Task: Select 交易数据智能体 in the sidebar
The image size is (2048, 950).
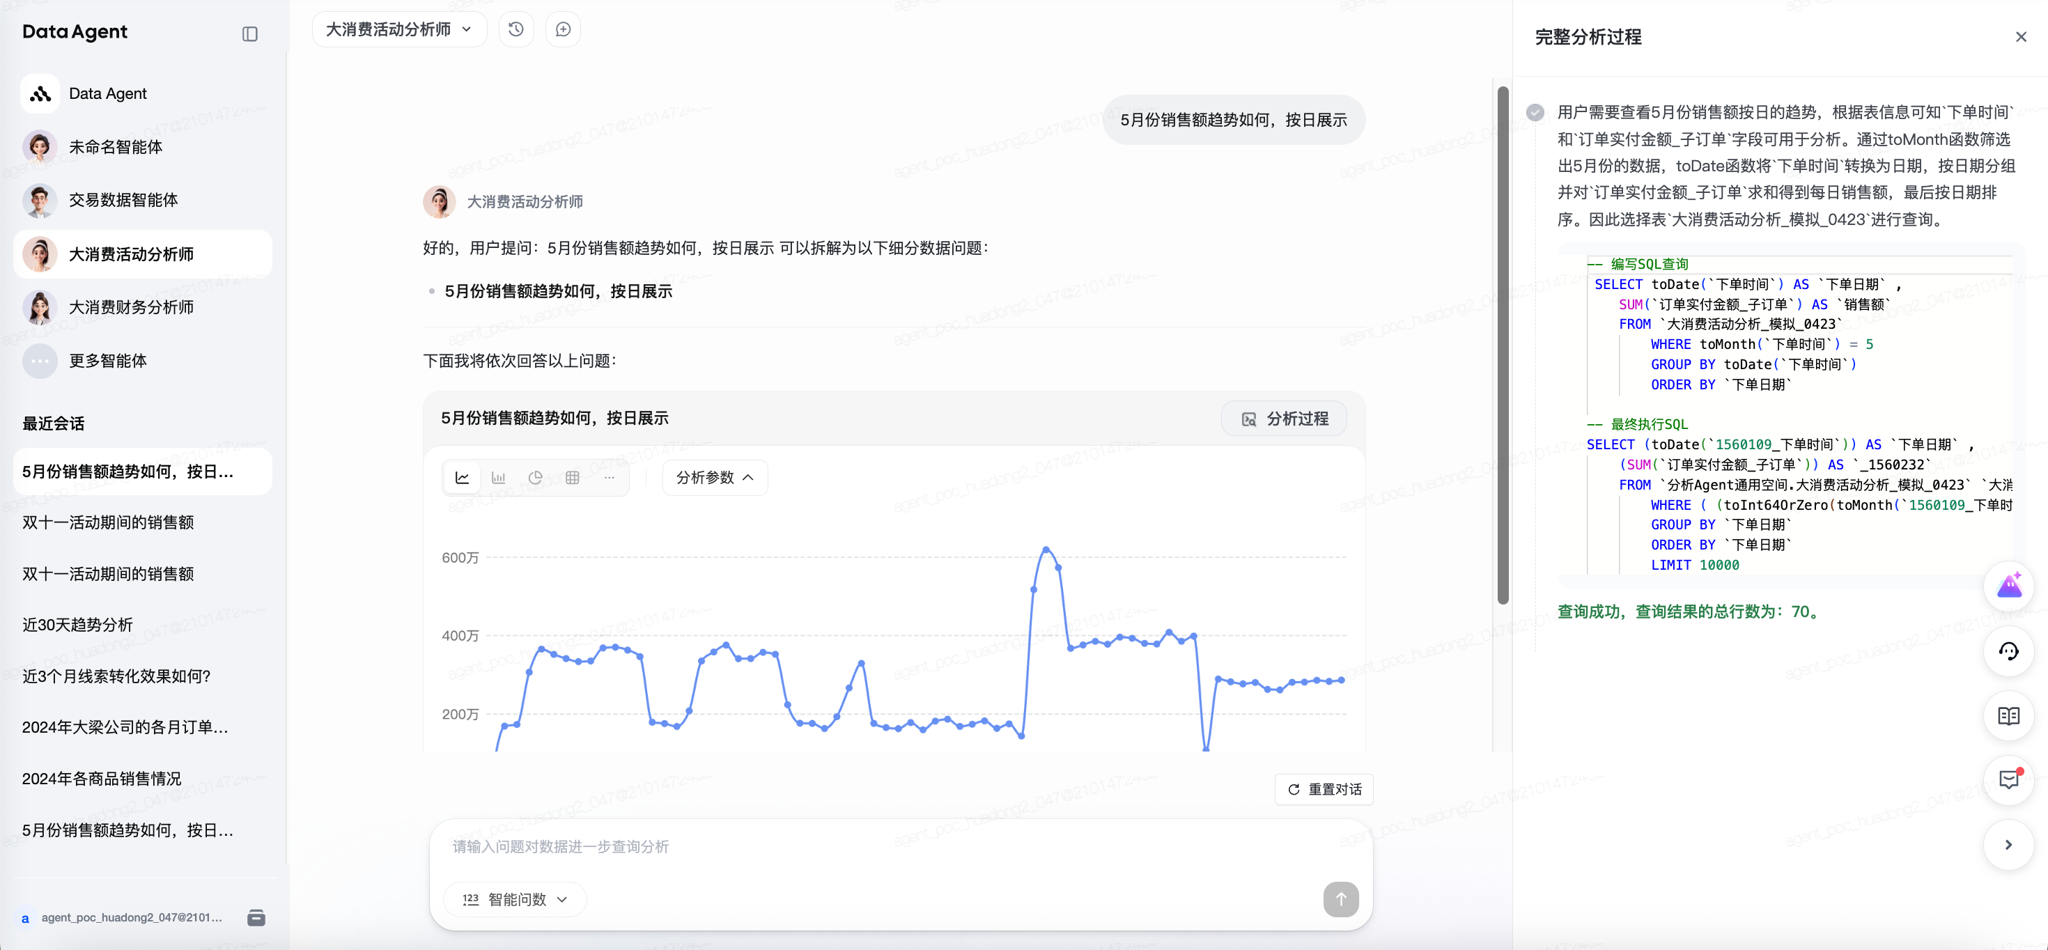Action: (123, 201)
